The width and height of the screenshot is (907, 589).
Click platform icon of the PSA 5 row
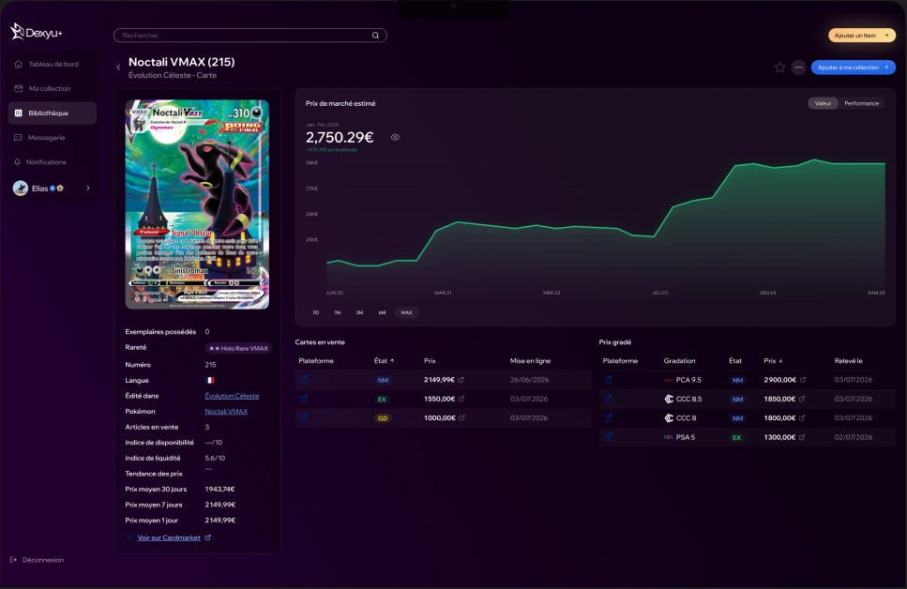pyautogui.click(x=609, y=437)
